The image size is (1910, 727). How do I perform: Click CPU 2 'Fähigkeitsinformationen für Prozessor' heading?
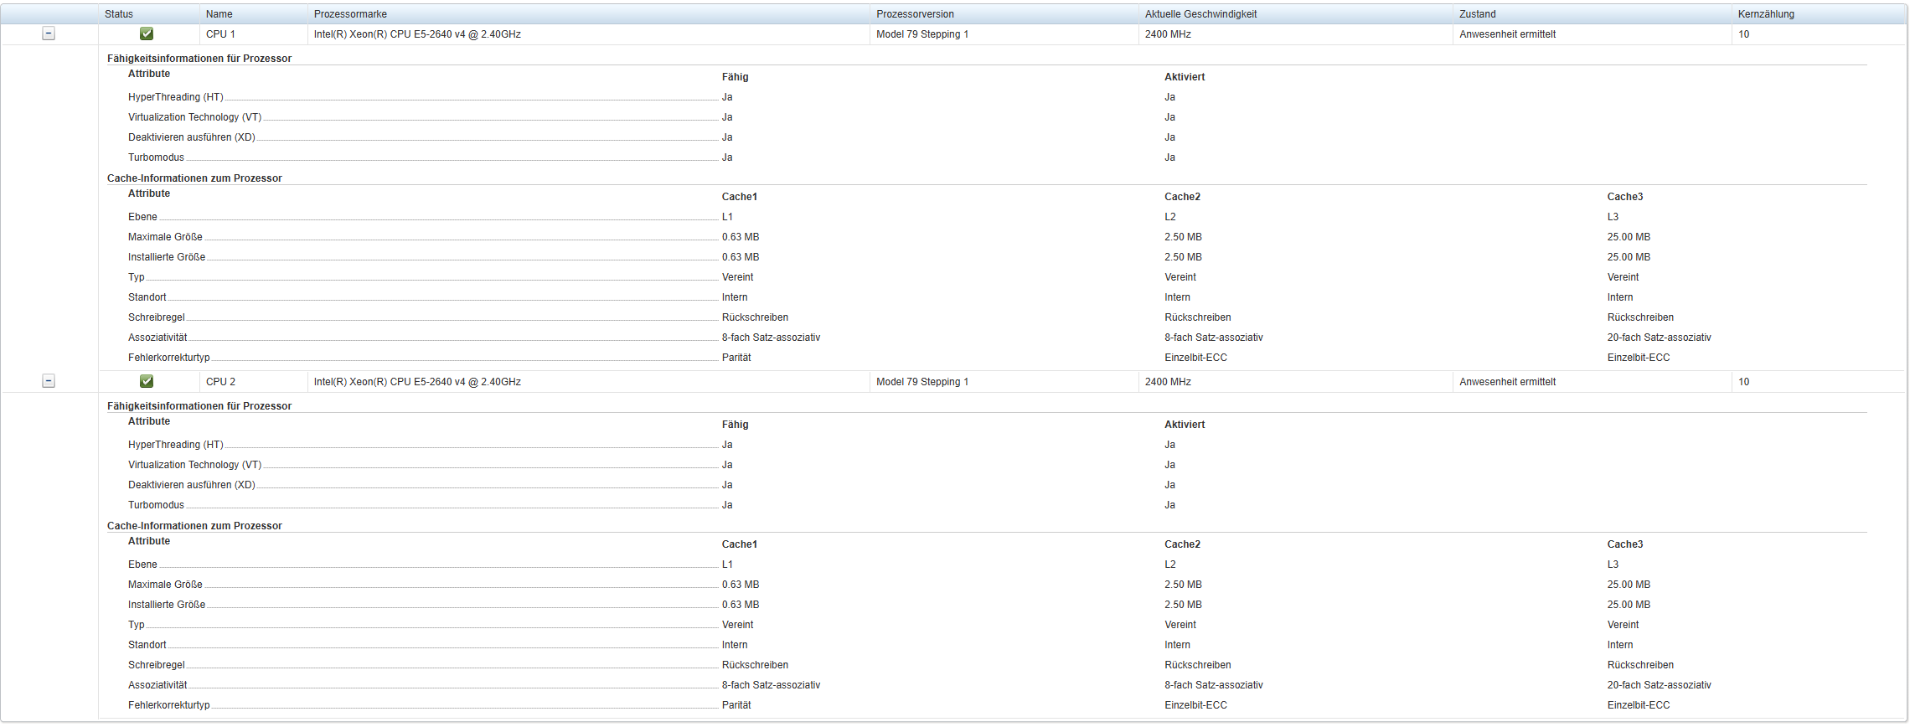(199, 406)
